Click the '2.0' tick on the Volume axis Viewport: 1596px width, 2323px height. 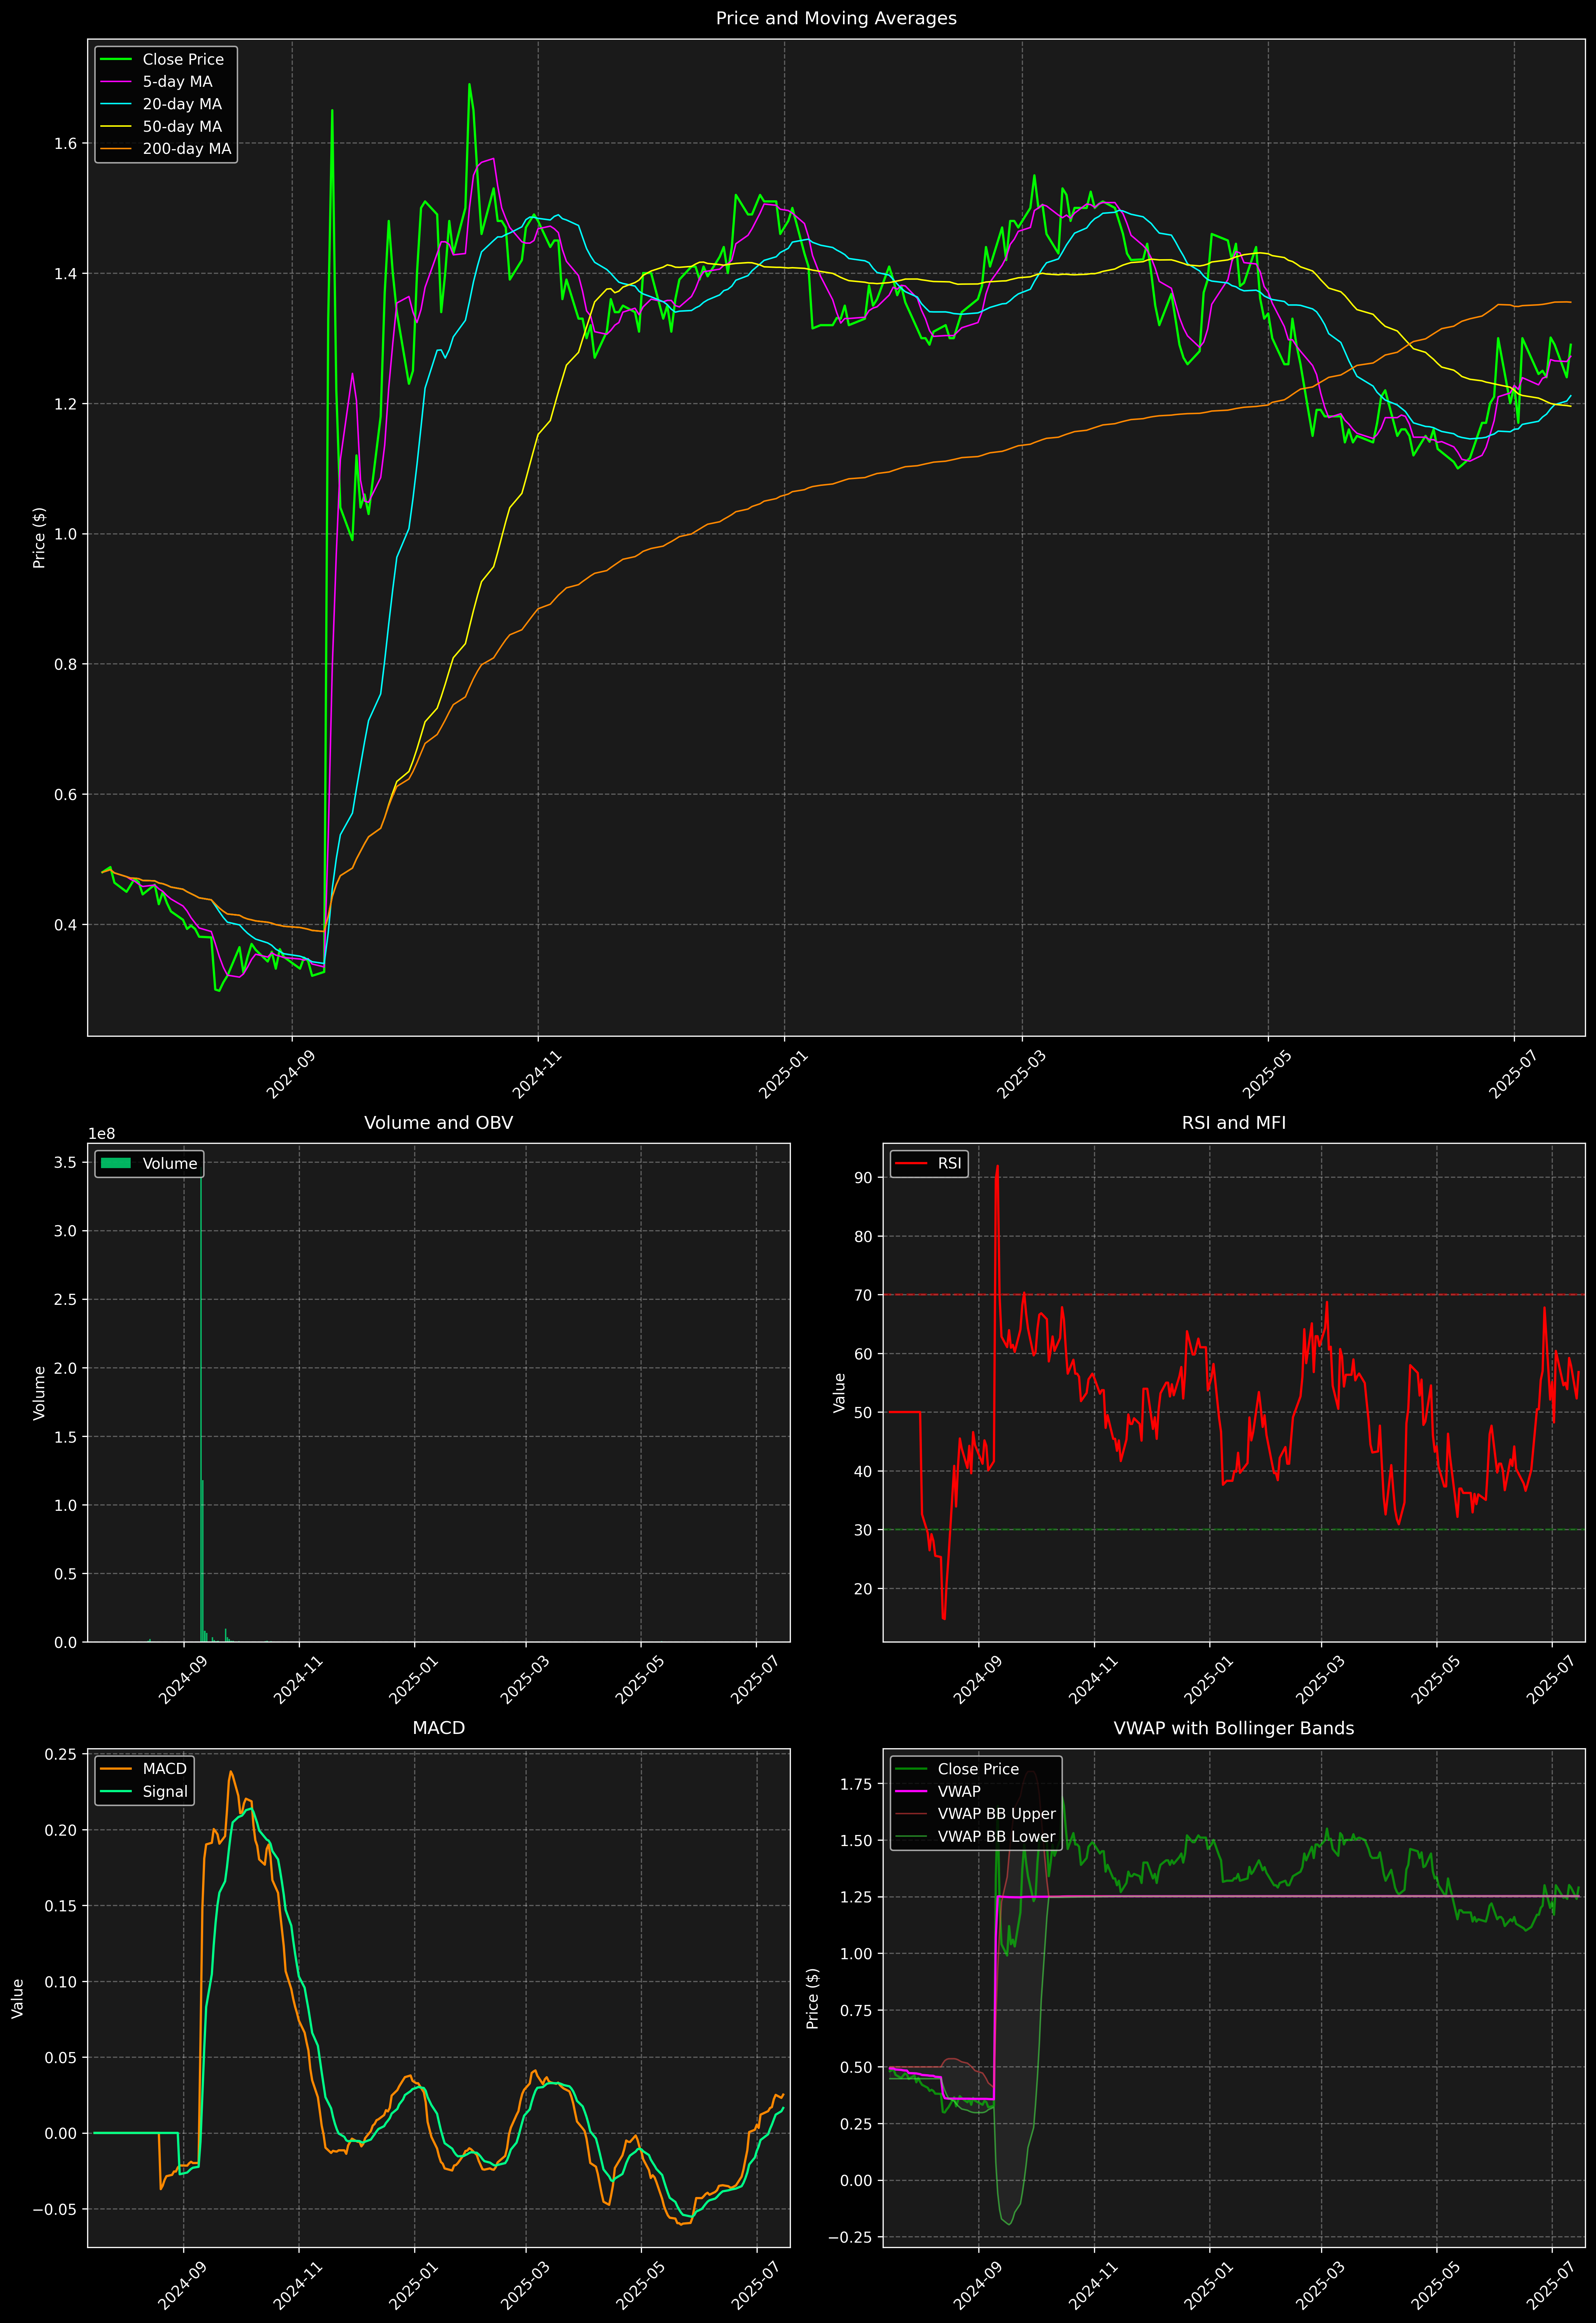65,1368
